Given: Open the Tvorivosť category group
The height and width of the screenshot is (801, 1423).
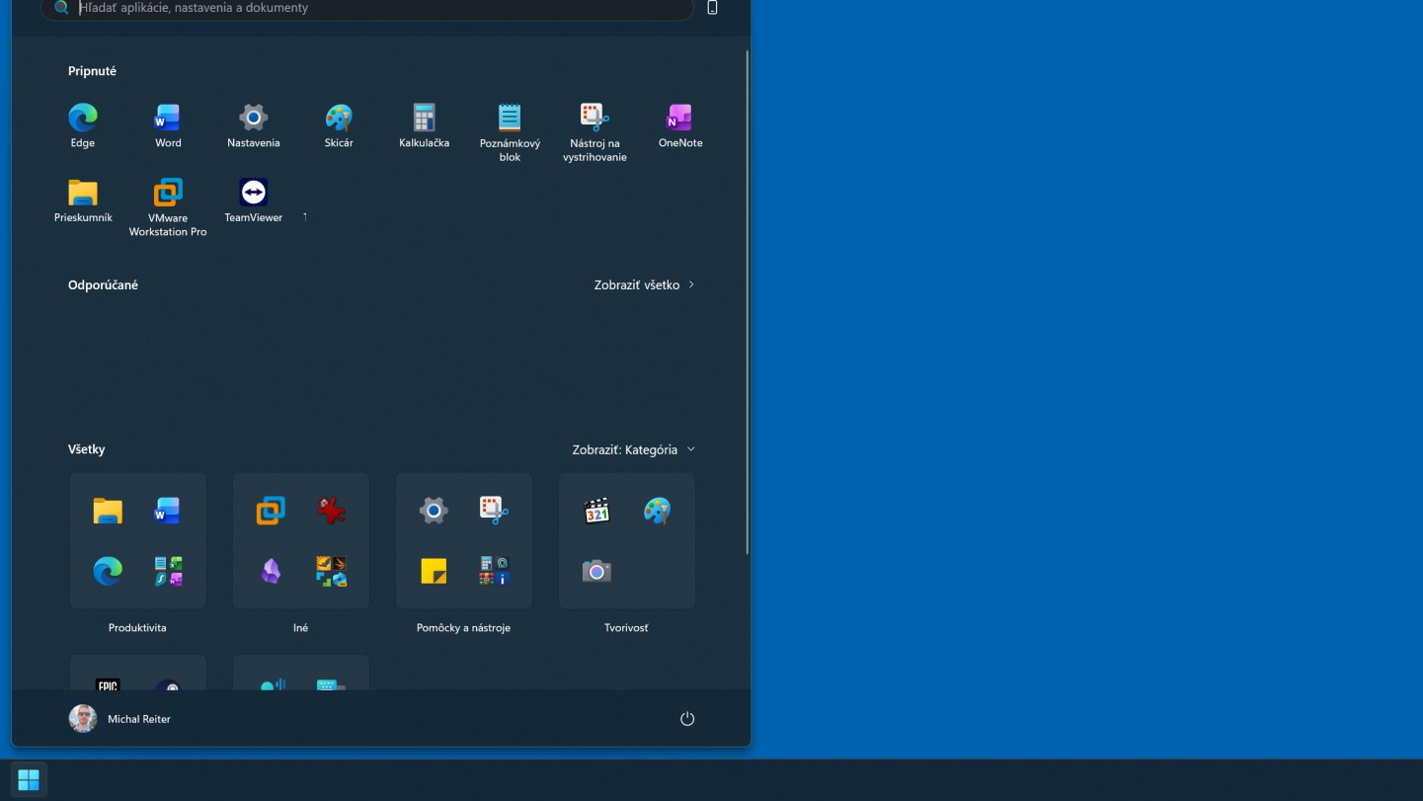Looking at the screenshot, I should (626, 540).
